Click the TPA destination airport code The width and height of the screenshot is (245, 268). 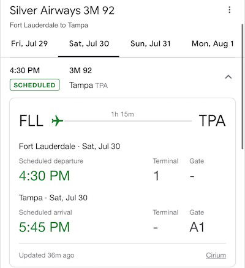212,121
